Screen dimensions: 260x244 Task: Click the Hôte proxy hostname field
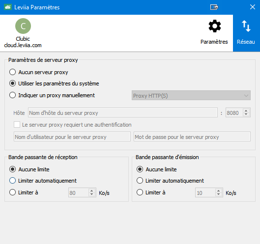point(123,112)
